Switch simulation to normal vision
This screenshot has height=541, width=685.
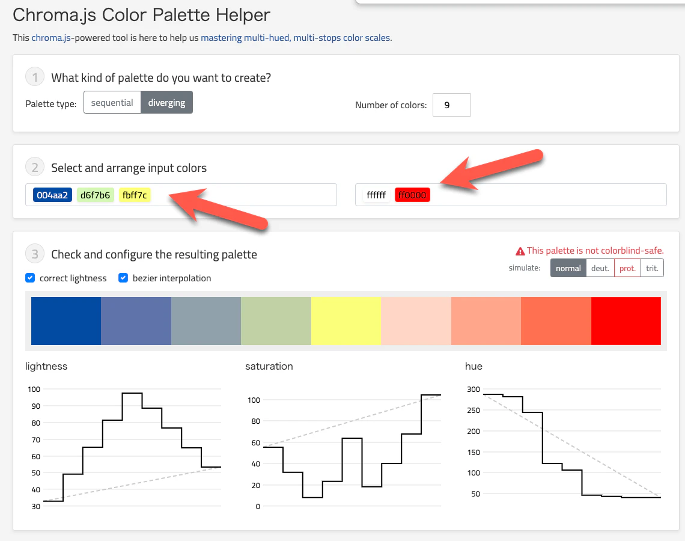pyautogui.click(x=568, y=268)
